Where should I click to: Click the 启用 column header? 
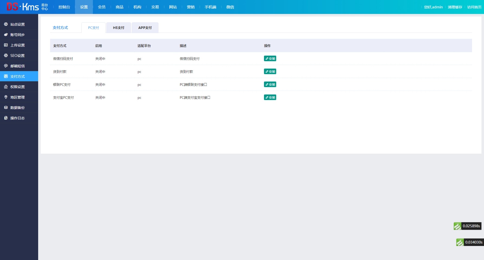click(99, 46)
